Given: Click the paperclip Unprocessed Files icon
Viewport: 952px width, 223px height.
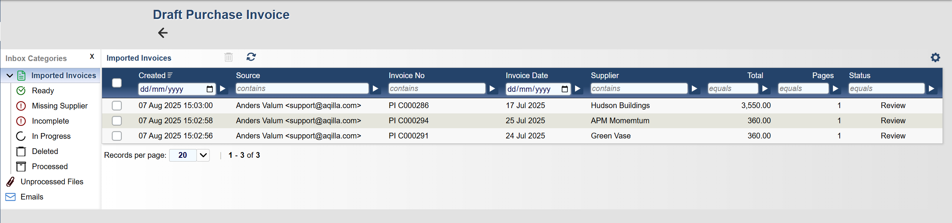Looking at the screenshot, I should click(x=11, y=182).
